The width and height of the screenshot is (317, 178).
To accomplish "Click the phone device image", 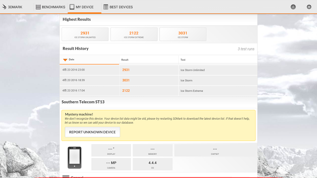I will 74,158.
